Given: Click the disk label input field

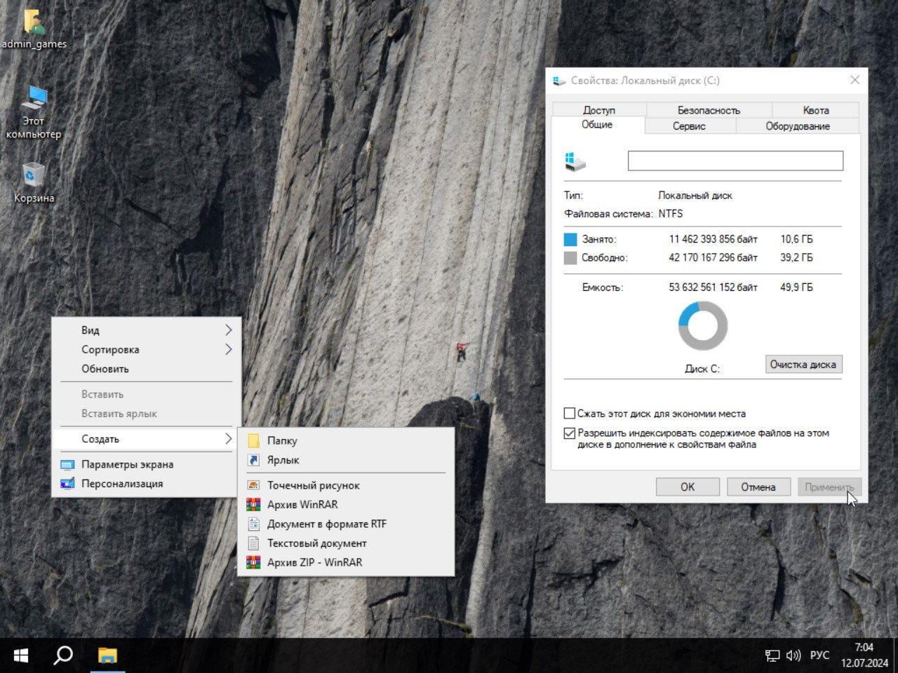Looking at the screenshot, I should [x=735, y=161].
